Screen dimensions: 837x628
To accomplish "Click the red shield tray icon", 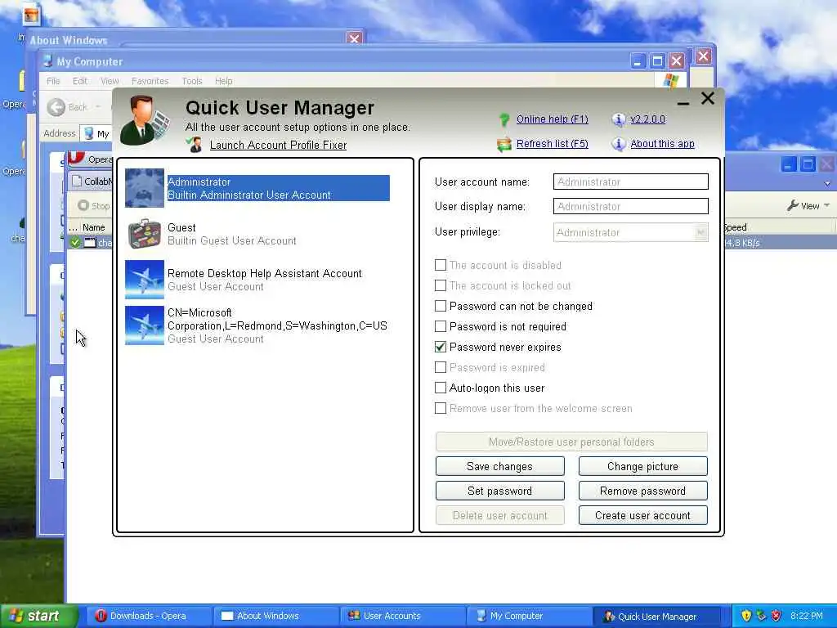I will pyautogui.click(x=777, y=616).
